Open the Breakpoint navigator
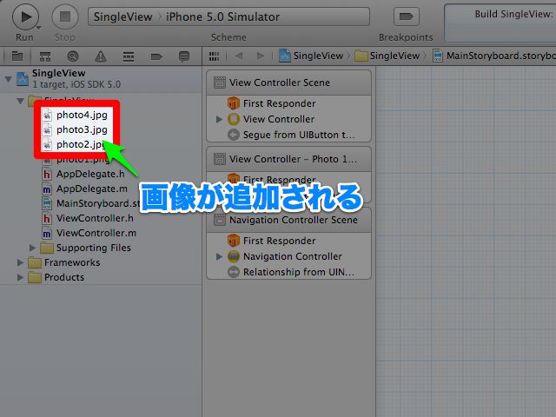This screenshot has height=417, width=556. [156, 56]
